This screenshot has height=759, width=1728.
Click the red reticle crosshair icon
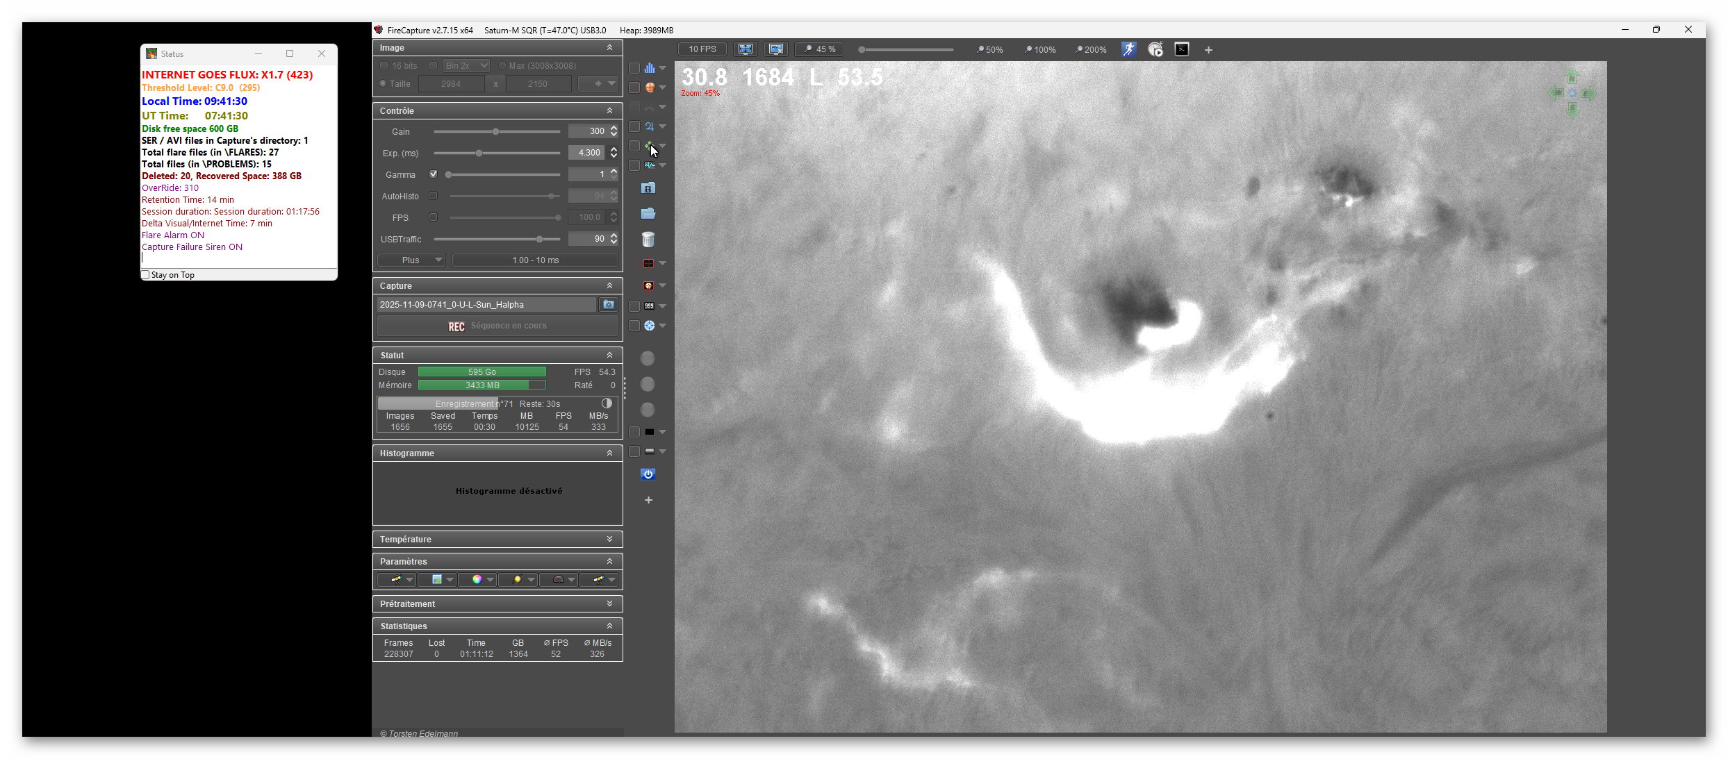click(649, 87)
